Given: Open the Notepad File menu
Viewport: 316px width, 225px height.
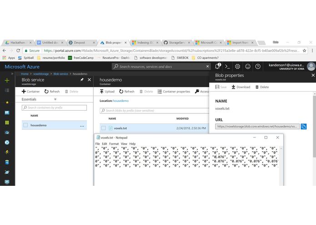Looking at the screenshot, I should pyautogui.click(x=98, y=143).
